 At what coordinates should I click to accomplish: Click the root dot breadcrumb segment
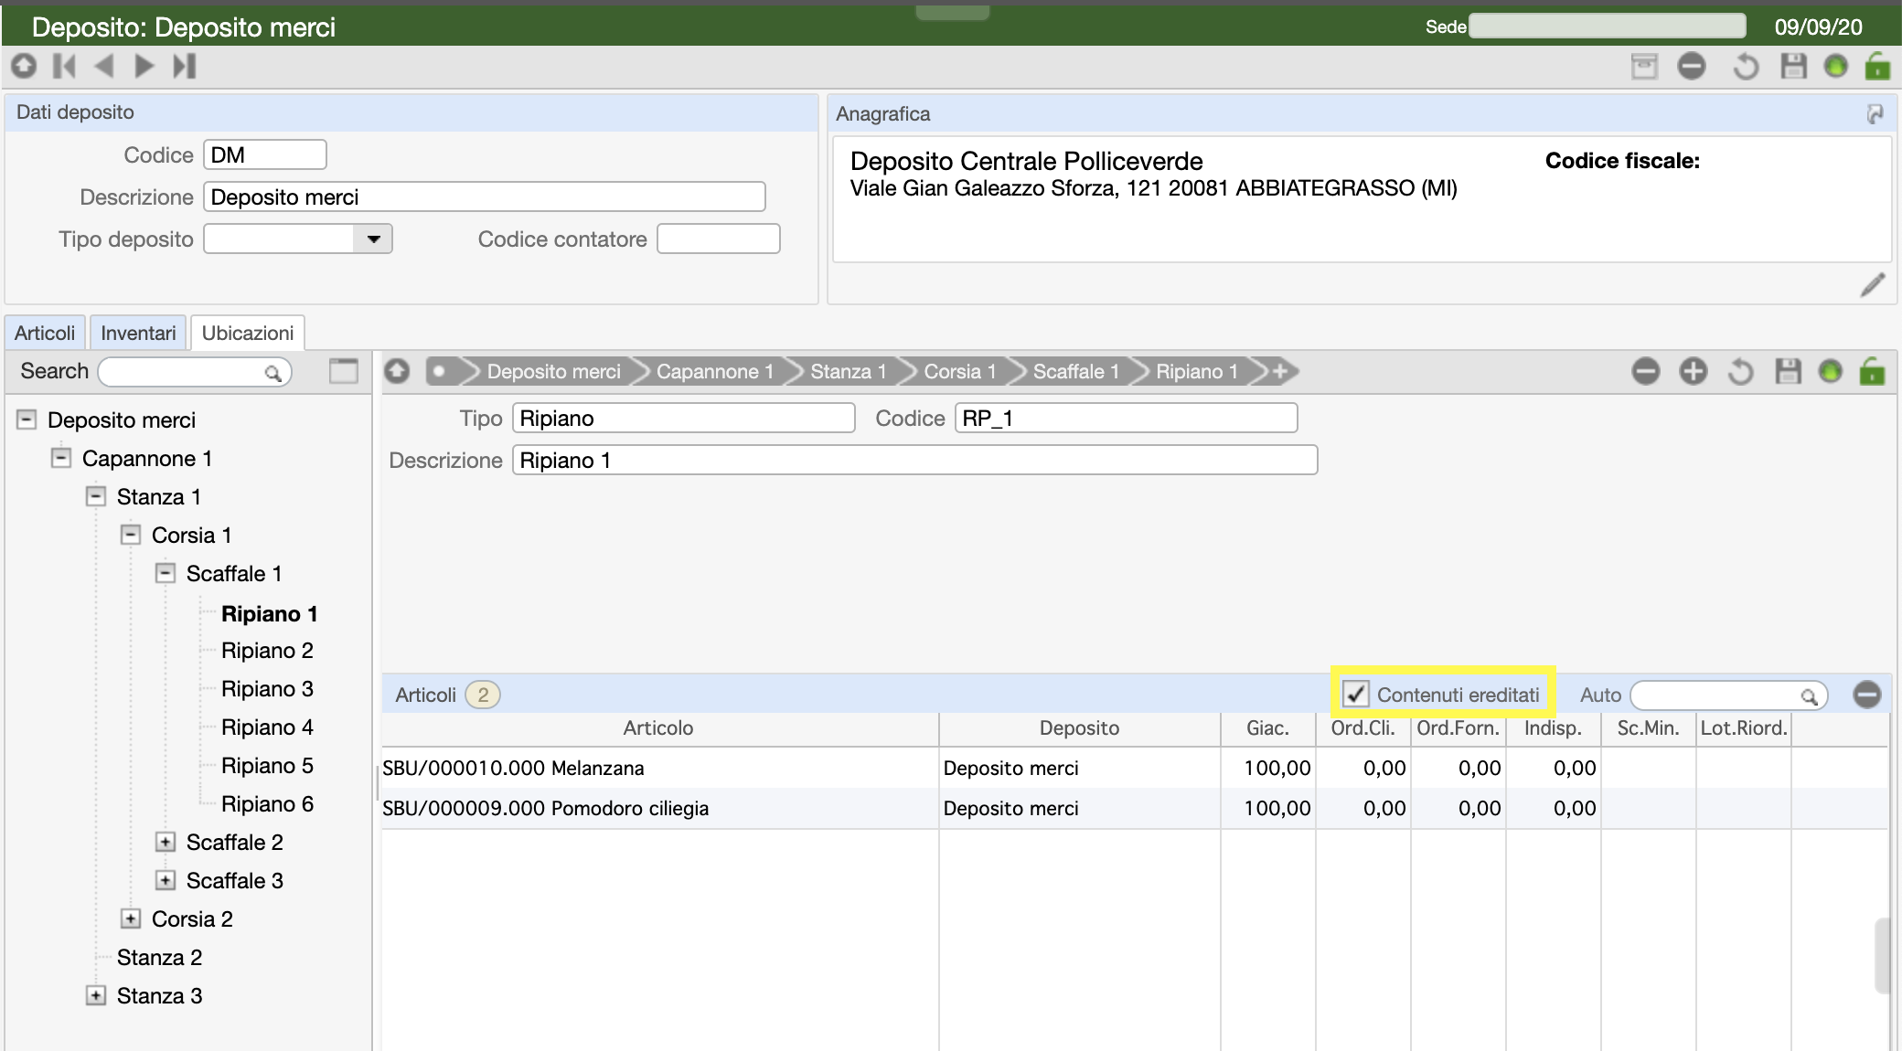coord(441,371)
